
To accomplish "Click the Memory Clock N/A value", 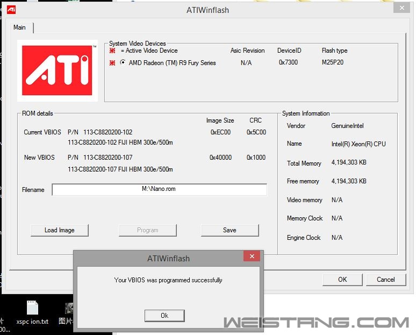I will (x=337, y=218).
